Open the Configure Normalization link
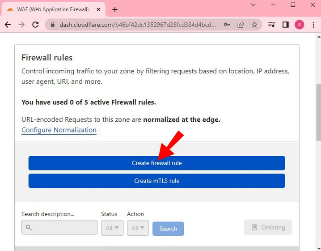Viewport: 321px width, 251px height. 59,130
